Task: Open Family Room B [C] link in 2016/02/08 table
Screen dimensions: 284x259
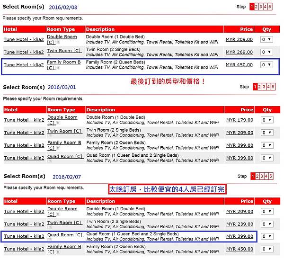Action: tap(63, 65)
